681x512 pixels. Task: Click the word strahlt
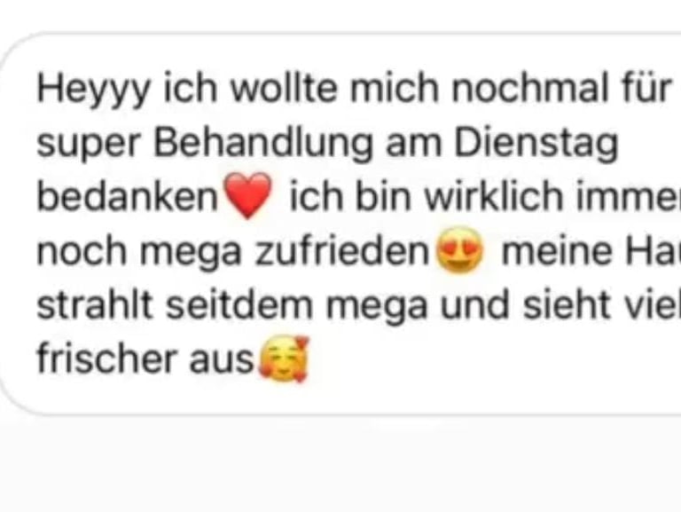pos(95,304)
